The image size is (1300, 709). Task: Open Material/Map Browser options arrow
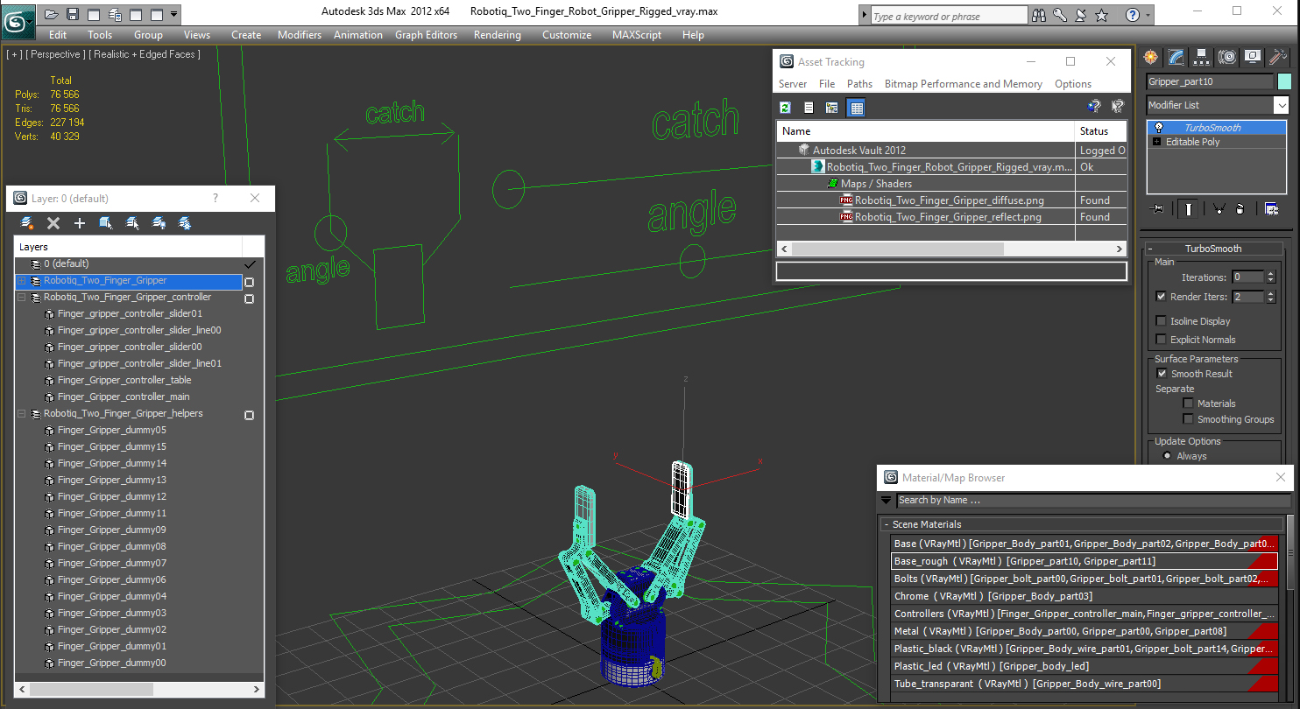[x=886, y=501]
